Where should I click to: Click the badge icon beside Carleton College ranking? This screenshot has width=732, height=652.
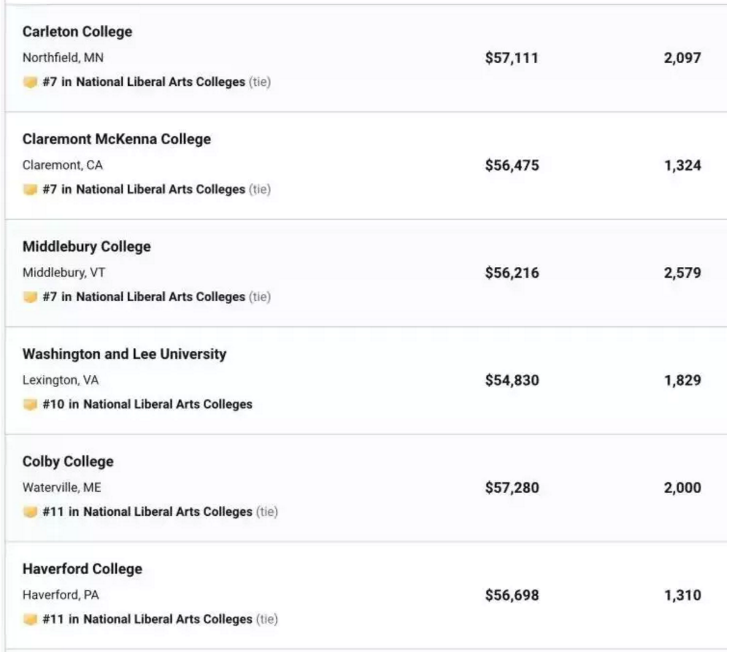(x=30, y=82)
